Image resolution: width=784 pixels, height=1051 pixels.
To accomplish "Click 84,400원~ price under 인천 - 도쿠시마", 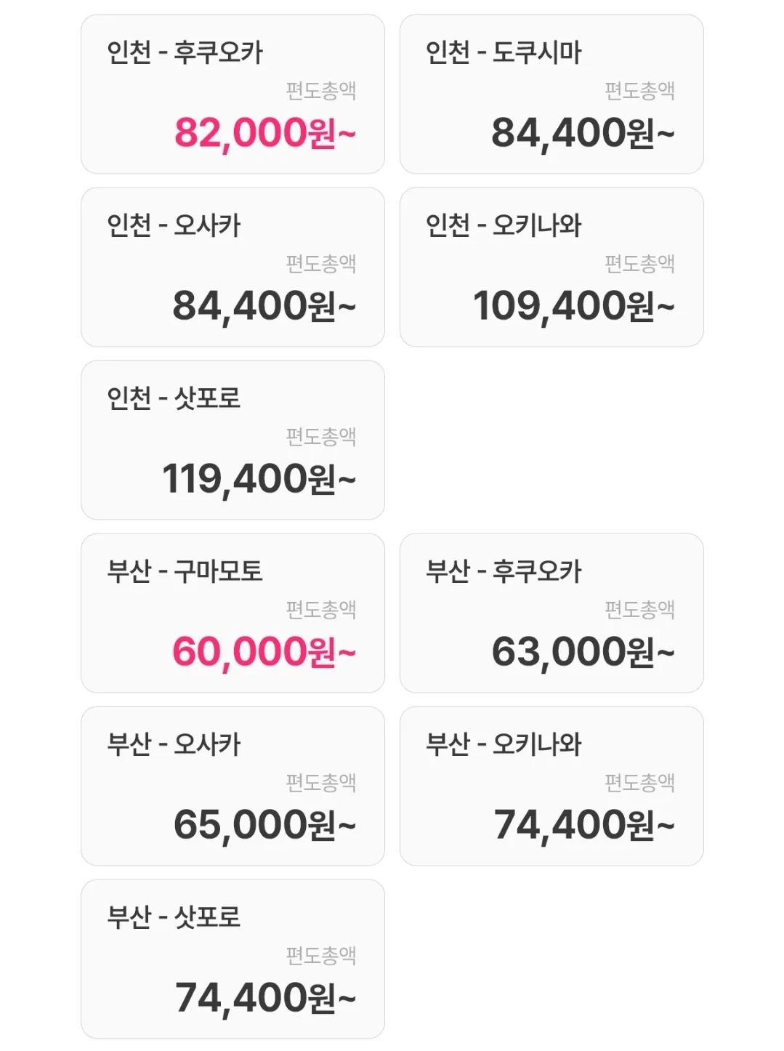I will tap(583, 133).
